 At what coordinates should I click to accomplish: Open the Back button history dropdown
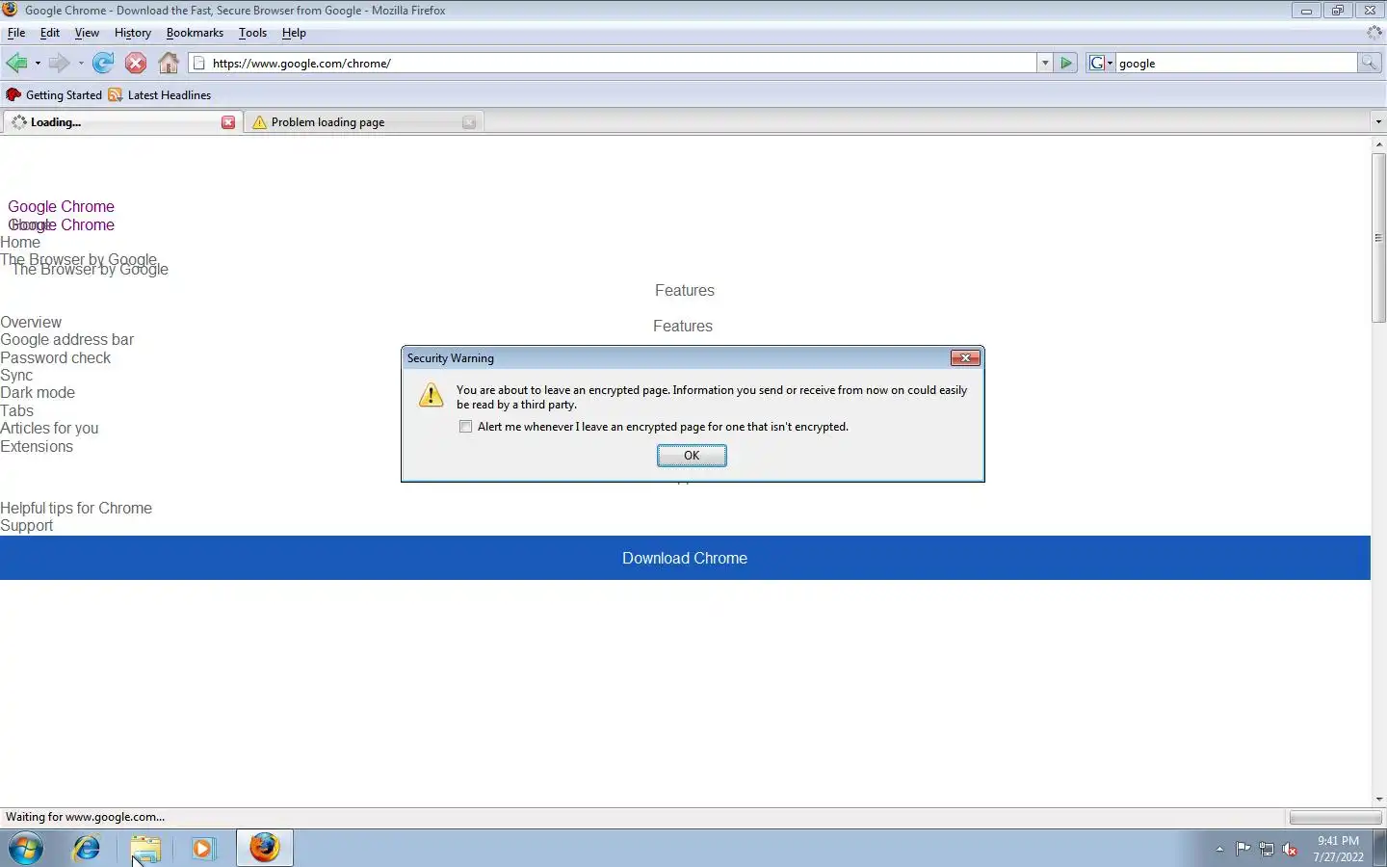point(38,64)
